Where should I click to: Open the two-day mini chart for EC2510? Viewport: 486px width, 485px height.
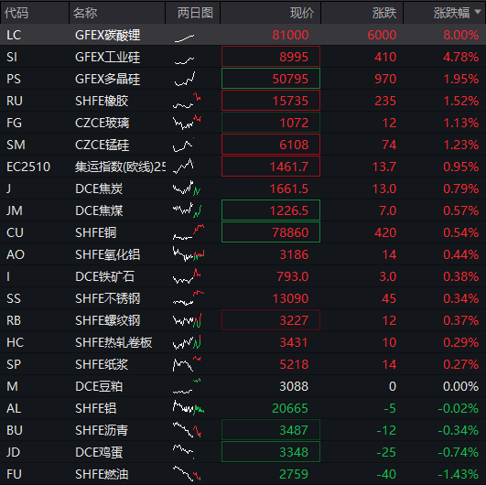[183, 167]
